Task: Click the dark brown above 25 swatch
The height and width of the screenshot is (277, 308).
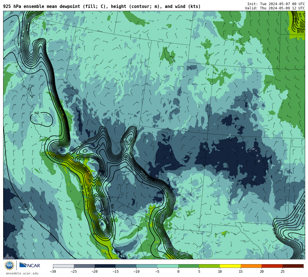Action: (293, 266)
